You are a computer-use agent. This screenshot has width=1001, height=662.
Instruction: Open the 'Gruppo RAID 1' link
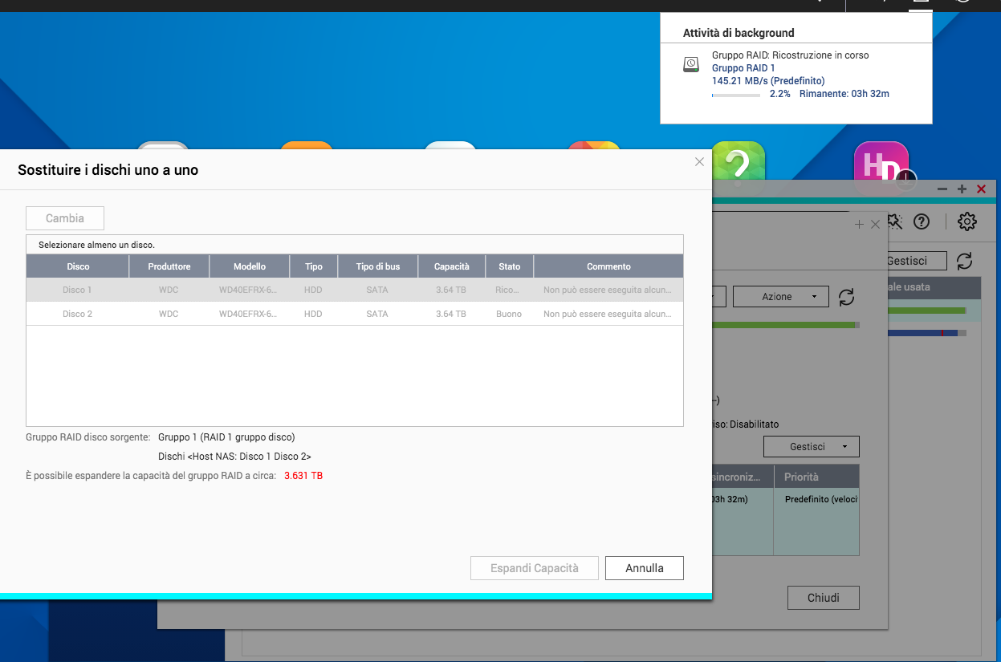pos(743,68)
